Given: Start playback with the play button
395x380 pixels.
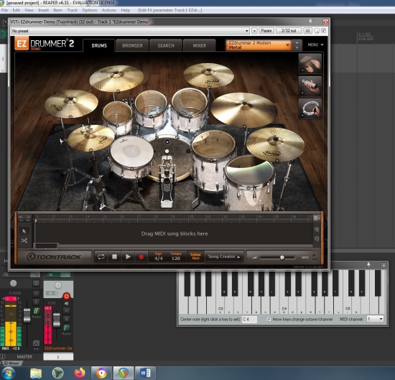Looking at the screenshot, I should coord(128,256).
